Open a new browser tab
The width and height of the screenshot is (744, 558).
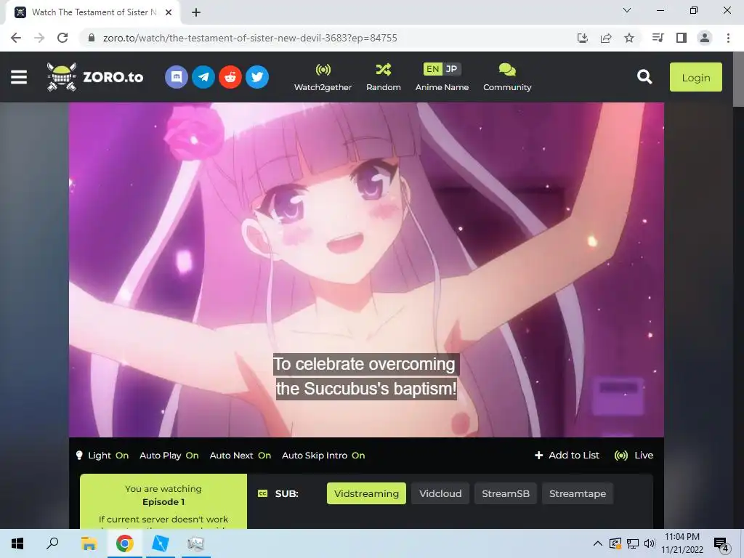[196, 12]
